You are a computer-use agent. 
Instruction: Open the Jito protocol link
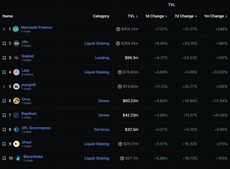point(25,42)
